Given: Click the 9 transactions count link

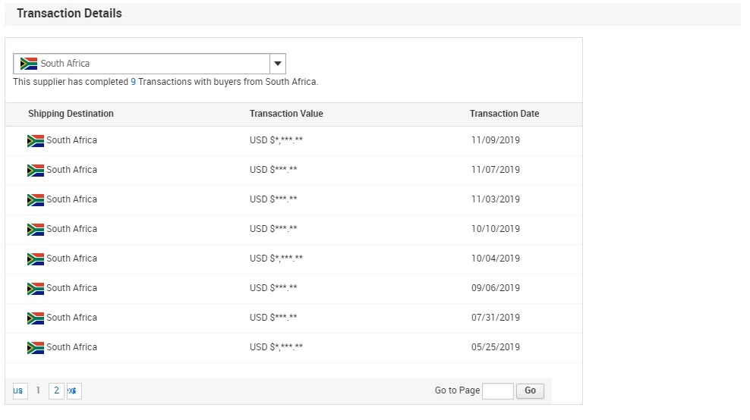Looking at the screenshot, I should pos(134,82).
